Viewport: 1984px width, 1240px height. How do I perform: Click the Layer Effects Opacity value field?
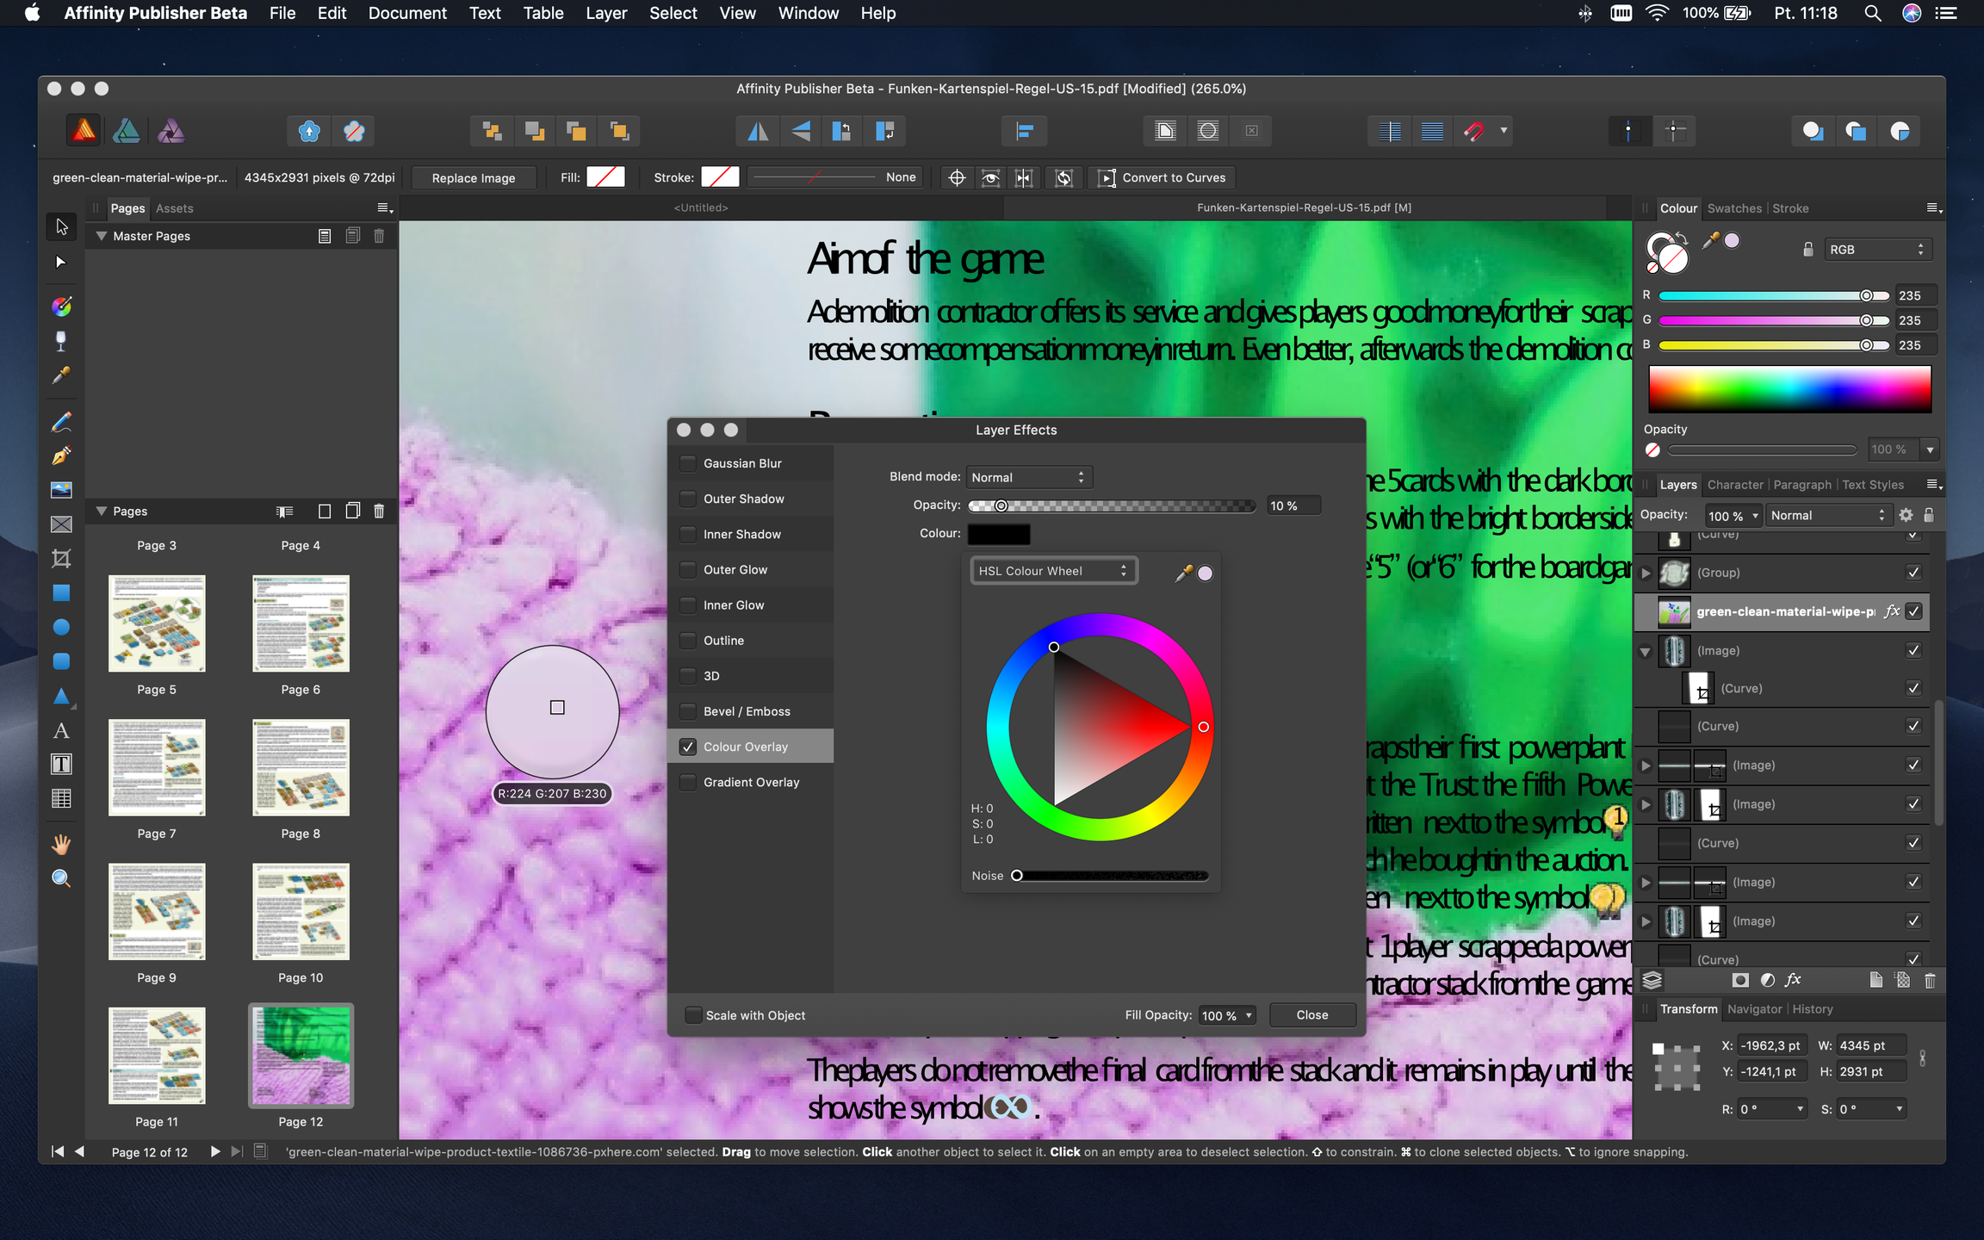pyautogui.click(x=1293, y=505)
